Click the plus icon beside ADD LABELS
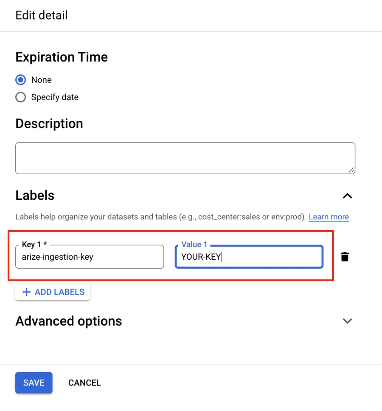This screenshot has width=382, height=411. pos(26,292)
